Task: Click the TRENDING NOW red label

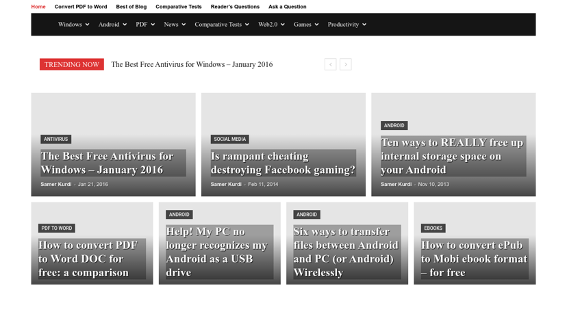Action: (72, 64)
